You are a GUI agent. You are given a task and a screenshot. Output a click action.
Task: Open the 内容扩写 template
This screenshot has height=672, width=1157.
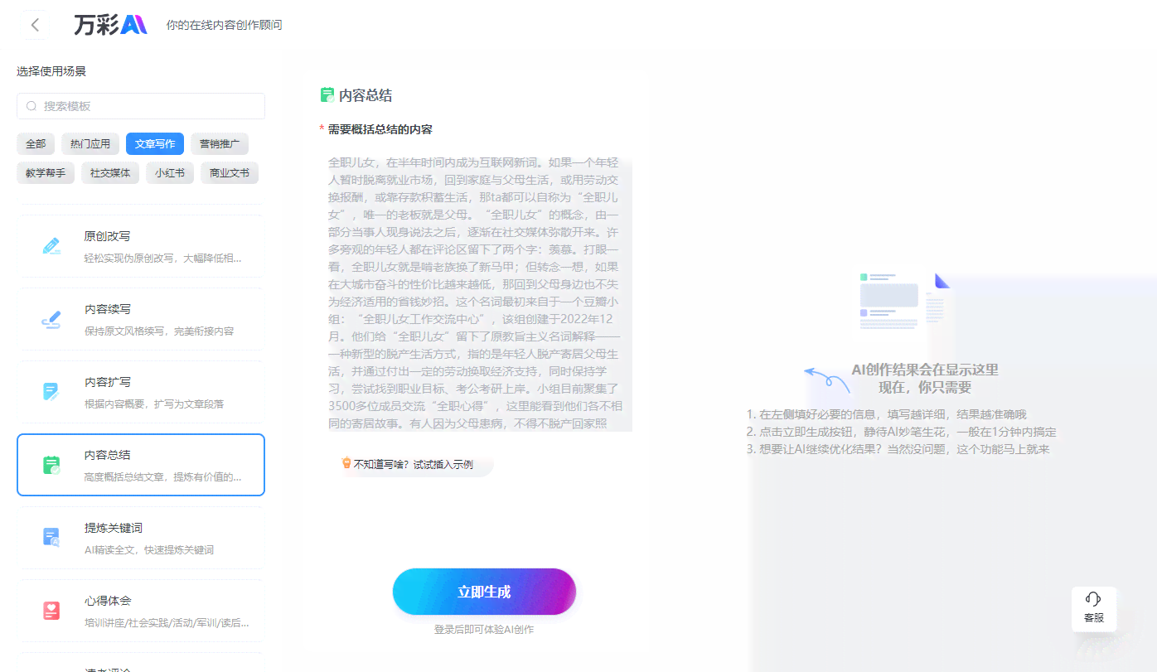click(141, 392)
